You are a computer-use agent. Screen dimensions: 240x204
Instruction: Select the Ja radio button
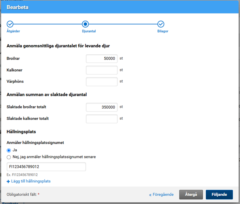click(x=9, y=150)
